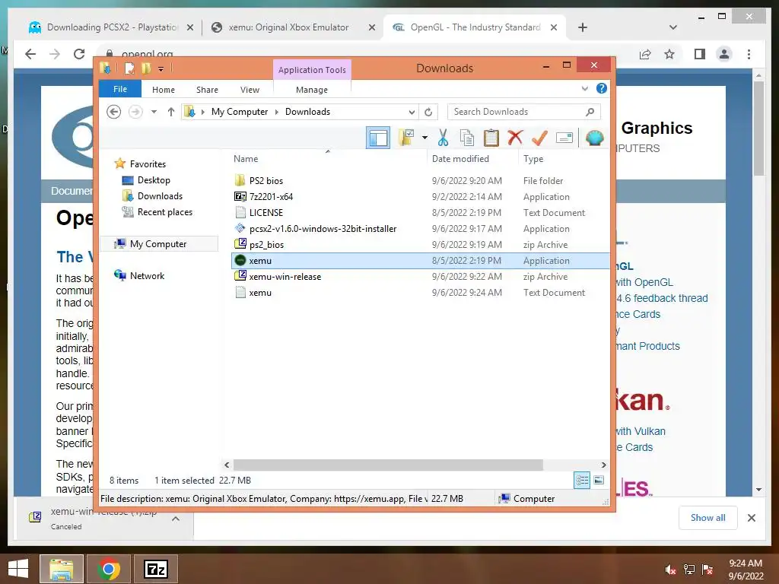Viewport: 779px width, 584px height.
Task: Switch to the Share ribbon tab
Action: 207,90
